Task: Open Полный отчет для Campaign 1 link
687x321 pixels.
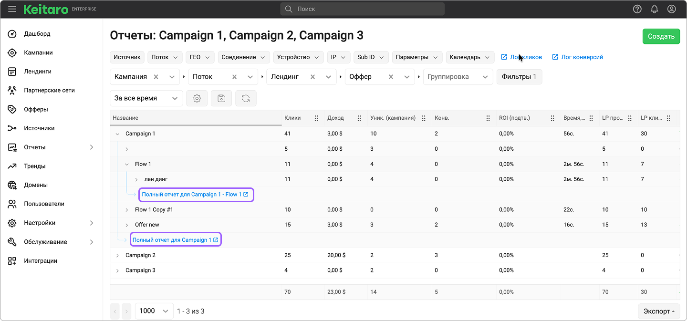Action: click(x=175, y=240)
